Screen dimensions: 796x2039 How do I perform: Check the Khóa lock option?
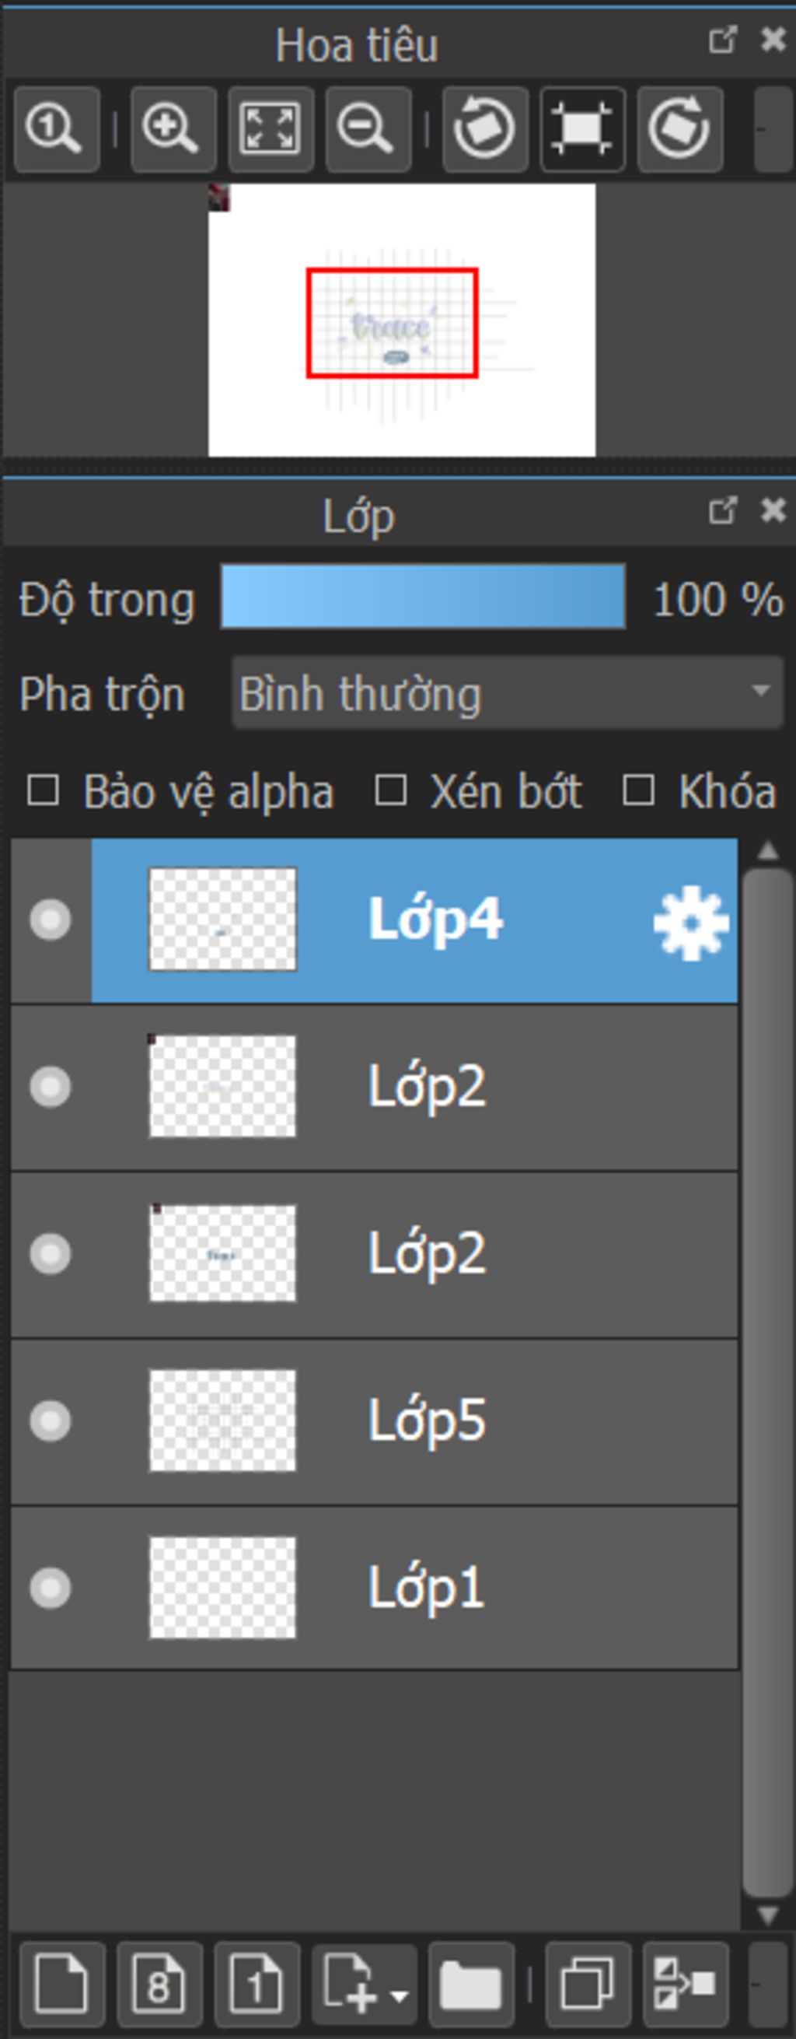point(638,790)
